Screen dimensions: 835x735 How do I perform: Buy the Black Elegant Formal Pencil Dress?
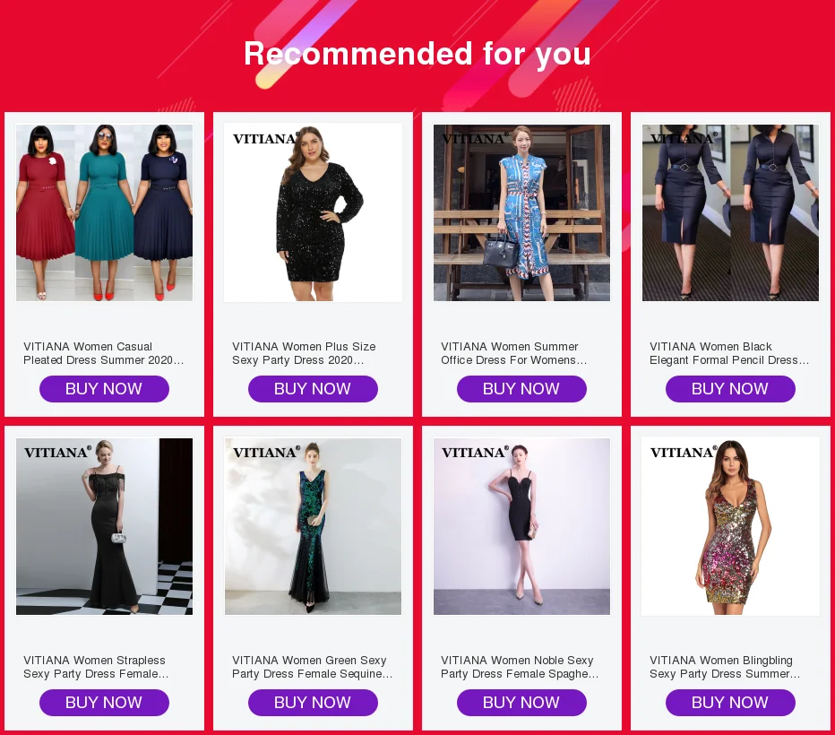(731, 389)
